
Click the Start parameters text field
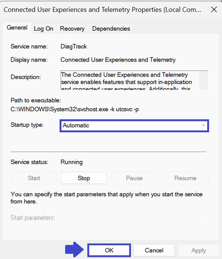[139, 218]
